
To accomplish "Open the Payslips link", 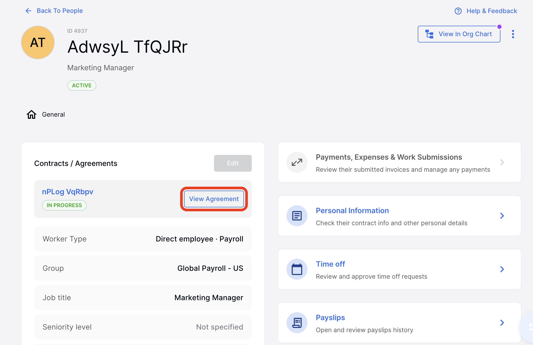I will (x=330, y=317).
